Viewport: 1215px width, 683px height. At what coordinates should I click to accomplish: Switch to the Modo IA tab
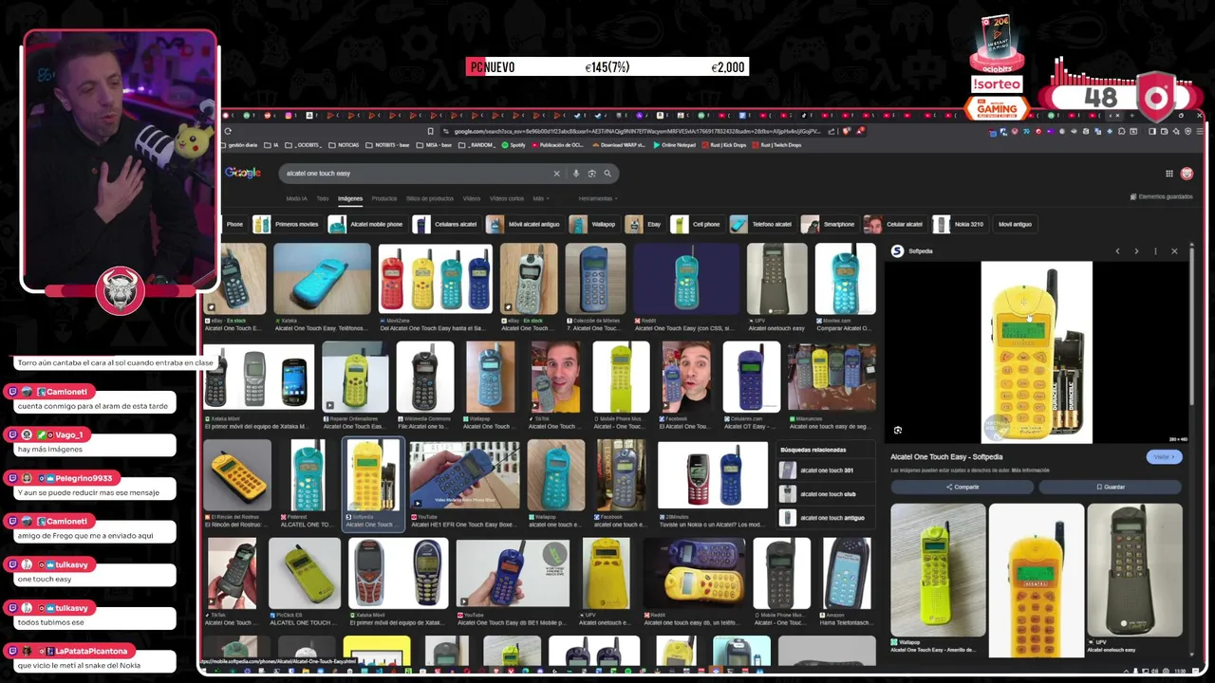(297, 198)
